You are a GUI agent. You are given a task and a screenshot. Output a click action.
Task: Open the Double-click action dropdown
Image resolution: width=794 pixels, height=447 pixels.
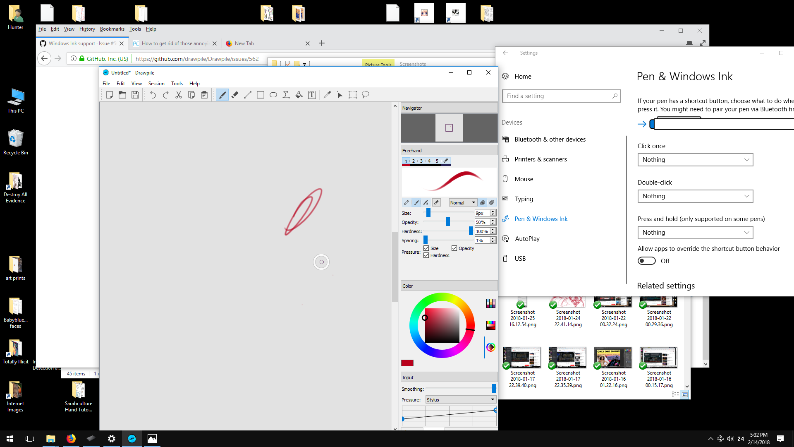point(695,196)
